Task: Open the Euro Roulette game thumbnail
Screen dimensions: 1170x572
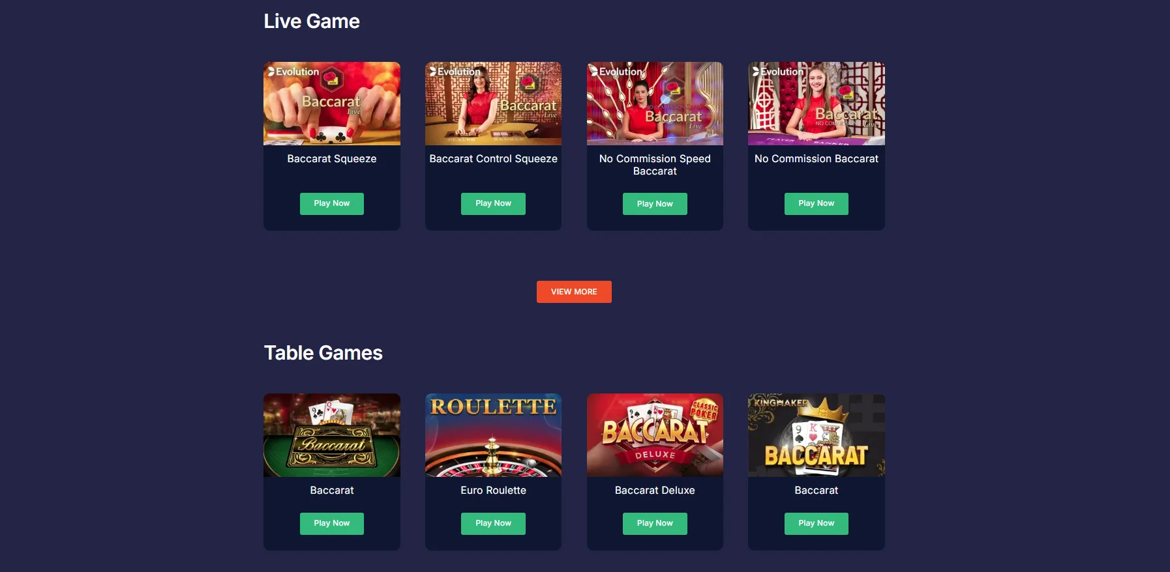Action: [x=493, y=435]
